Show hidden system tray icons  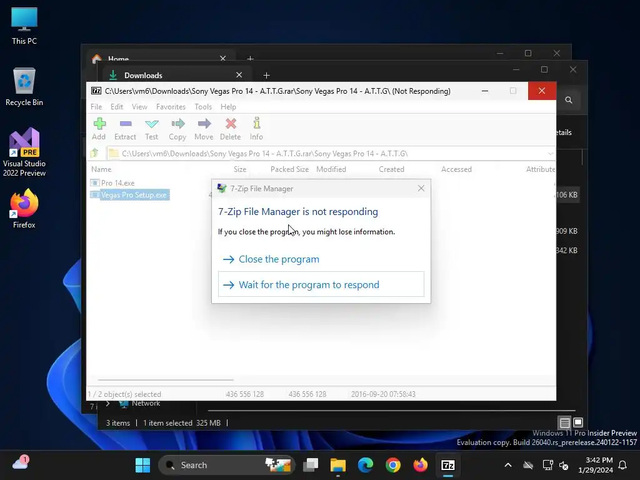click(508, 465)
